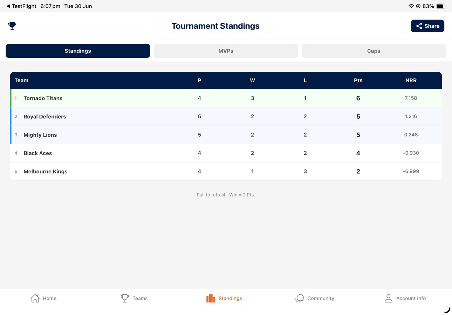Image resolution: width=452 pixels, height=315 pixels.
Task: Tap the Tue 30 Jun date in status bar
Action: (78, 6)
